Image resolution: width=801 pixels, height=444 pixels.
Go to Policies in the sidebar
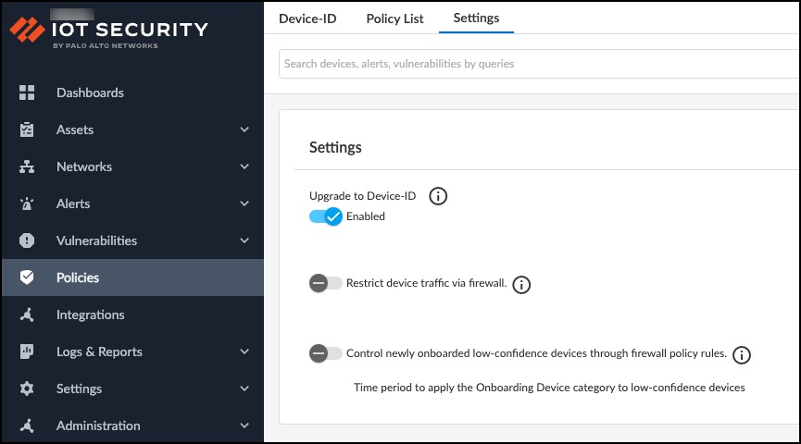pos(78,277)
